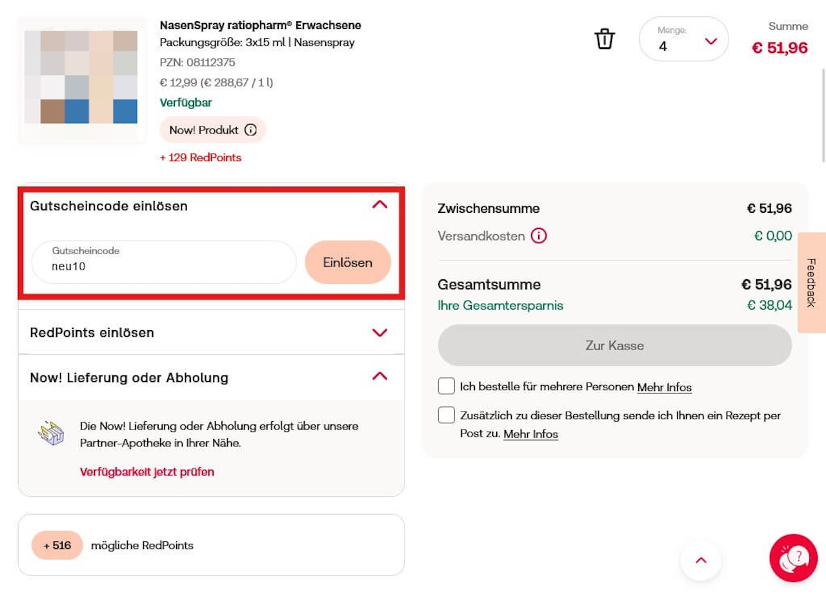Open info icon next to Now! Produkt
Image resolution: width=826 pixels, height=596 pixels.
click(x=250, y=130)
